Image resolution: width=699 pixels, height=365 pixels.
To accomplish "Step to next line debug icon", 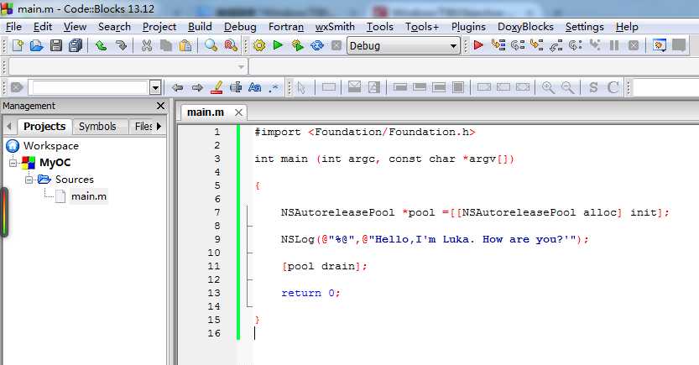I will point(518,45).
